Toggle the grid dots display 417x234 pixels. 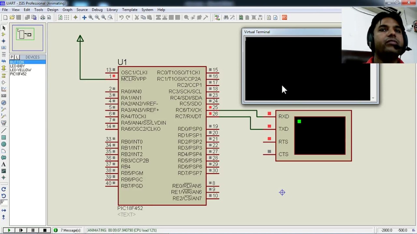(x=66, y=17)
